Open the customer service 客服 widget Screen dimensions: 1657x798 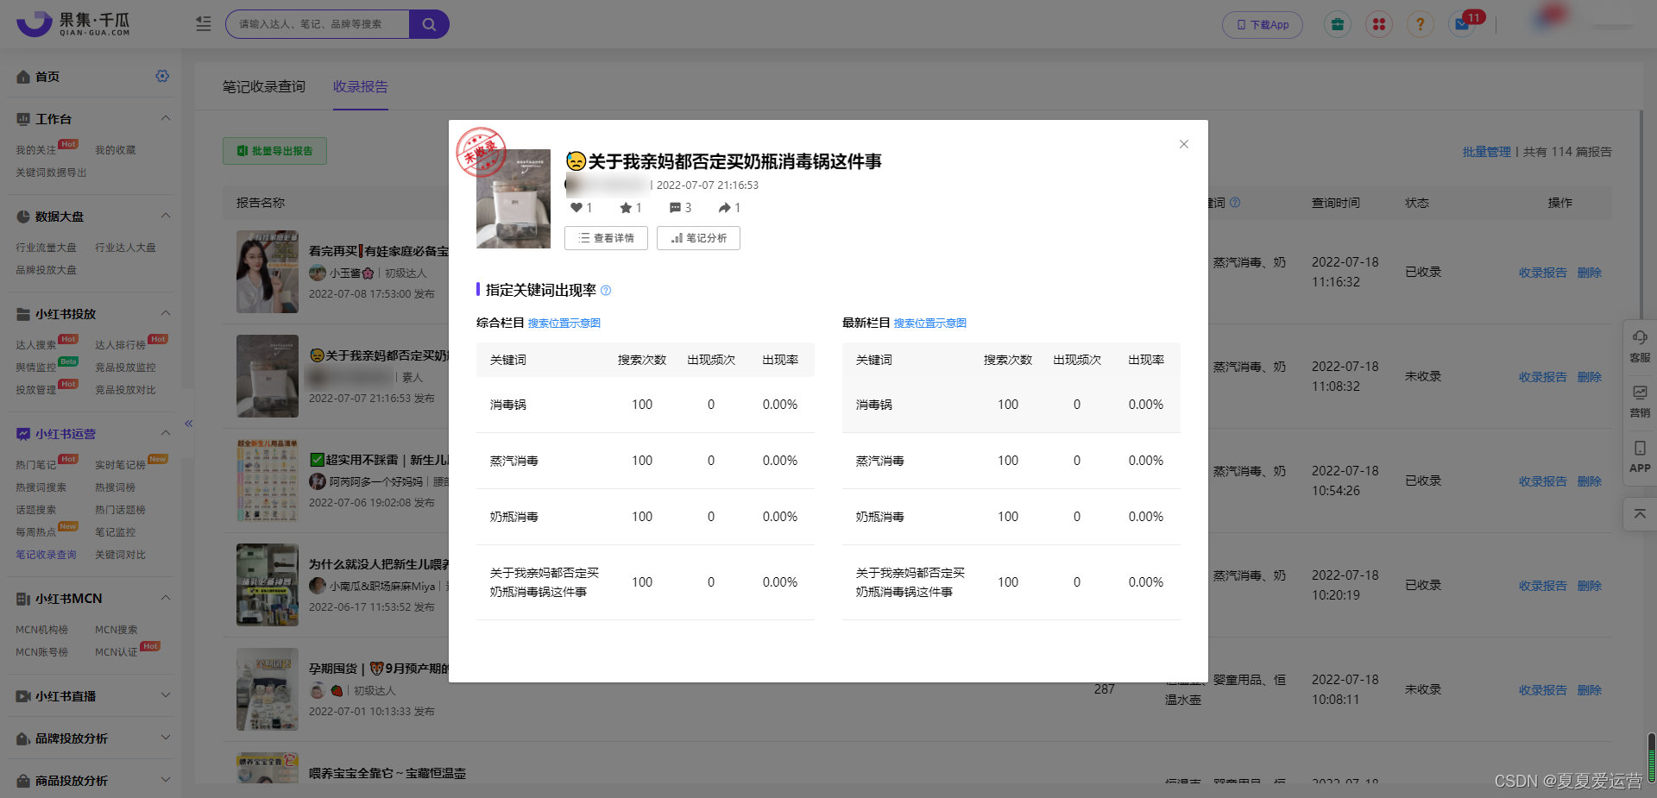(1640, 346)
